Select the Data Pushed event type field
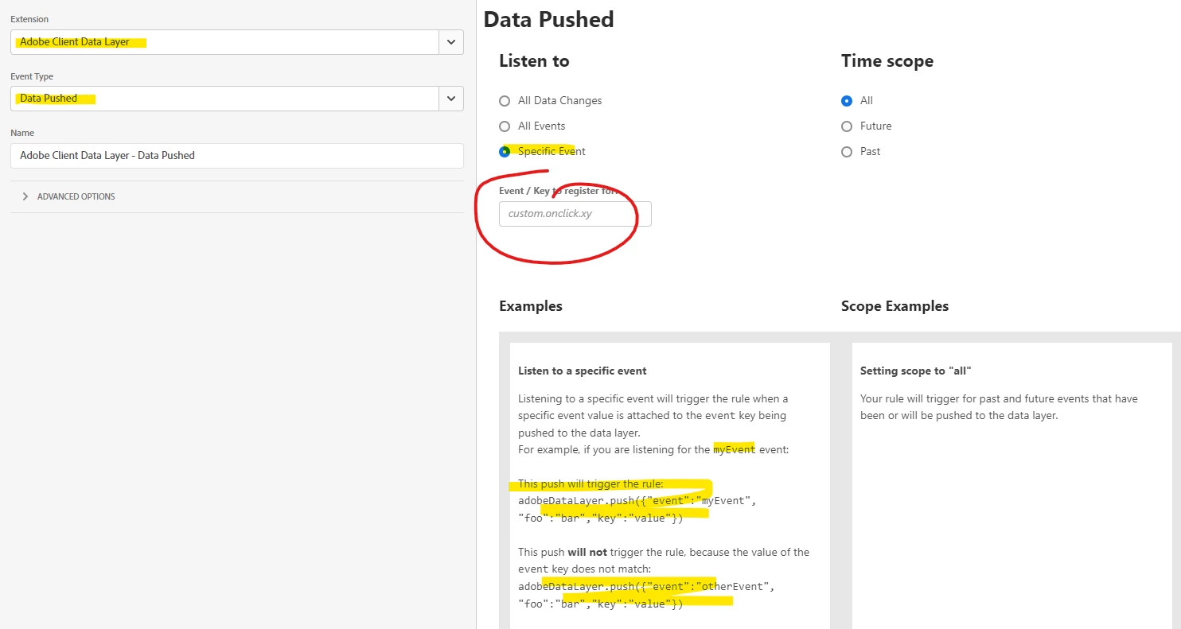This screenshot has height=629, width=1181. pyautogui.click(x=225, y=99)
